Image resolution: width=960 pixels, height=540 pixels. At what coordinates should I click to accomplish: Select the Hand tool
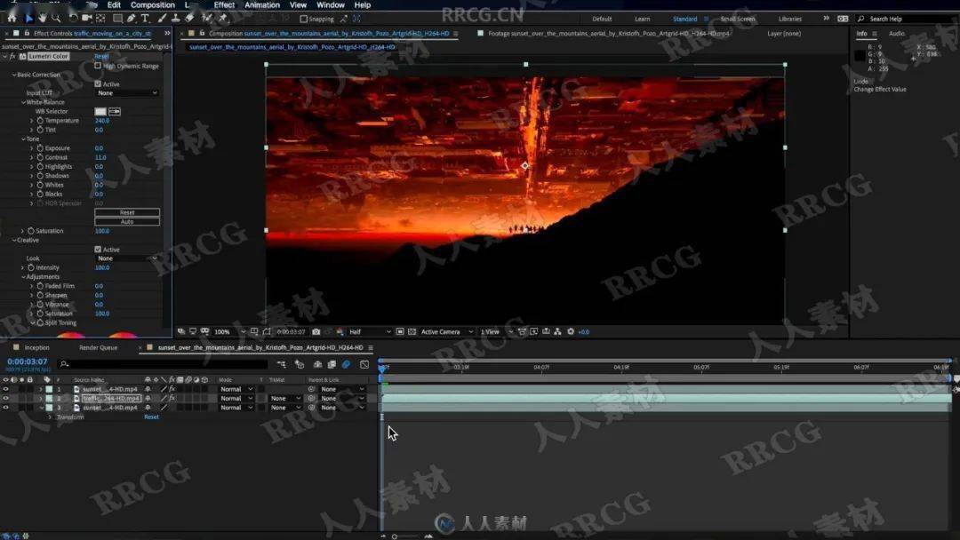(x=43, y=19)
